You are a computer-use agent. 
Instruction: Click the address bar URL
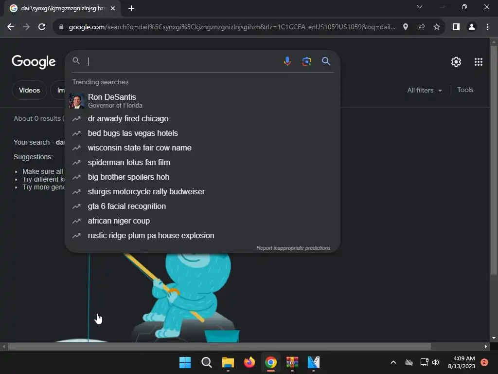(232, 27)
